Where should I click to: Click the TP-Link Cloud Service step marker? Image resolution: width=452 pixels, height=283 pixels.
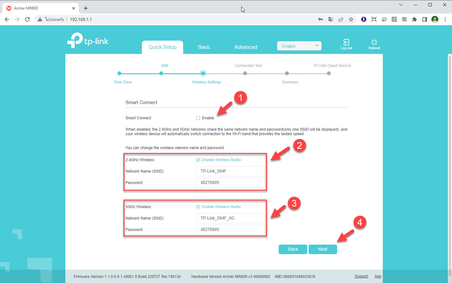(x=329, y=73)
